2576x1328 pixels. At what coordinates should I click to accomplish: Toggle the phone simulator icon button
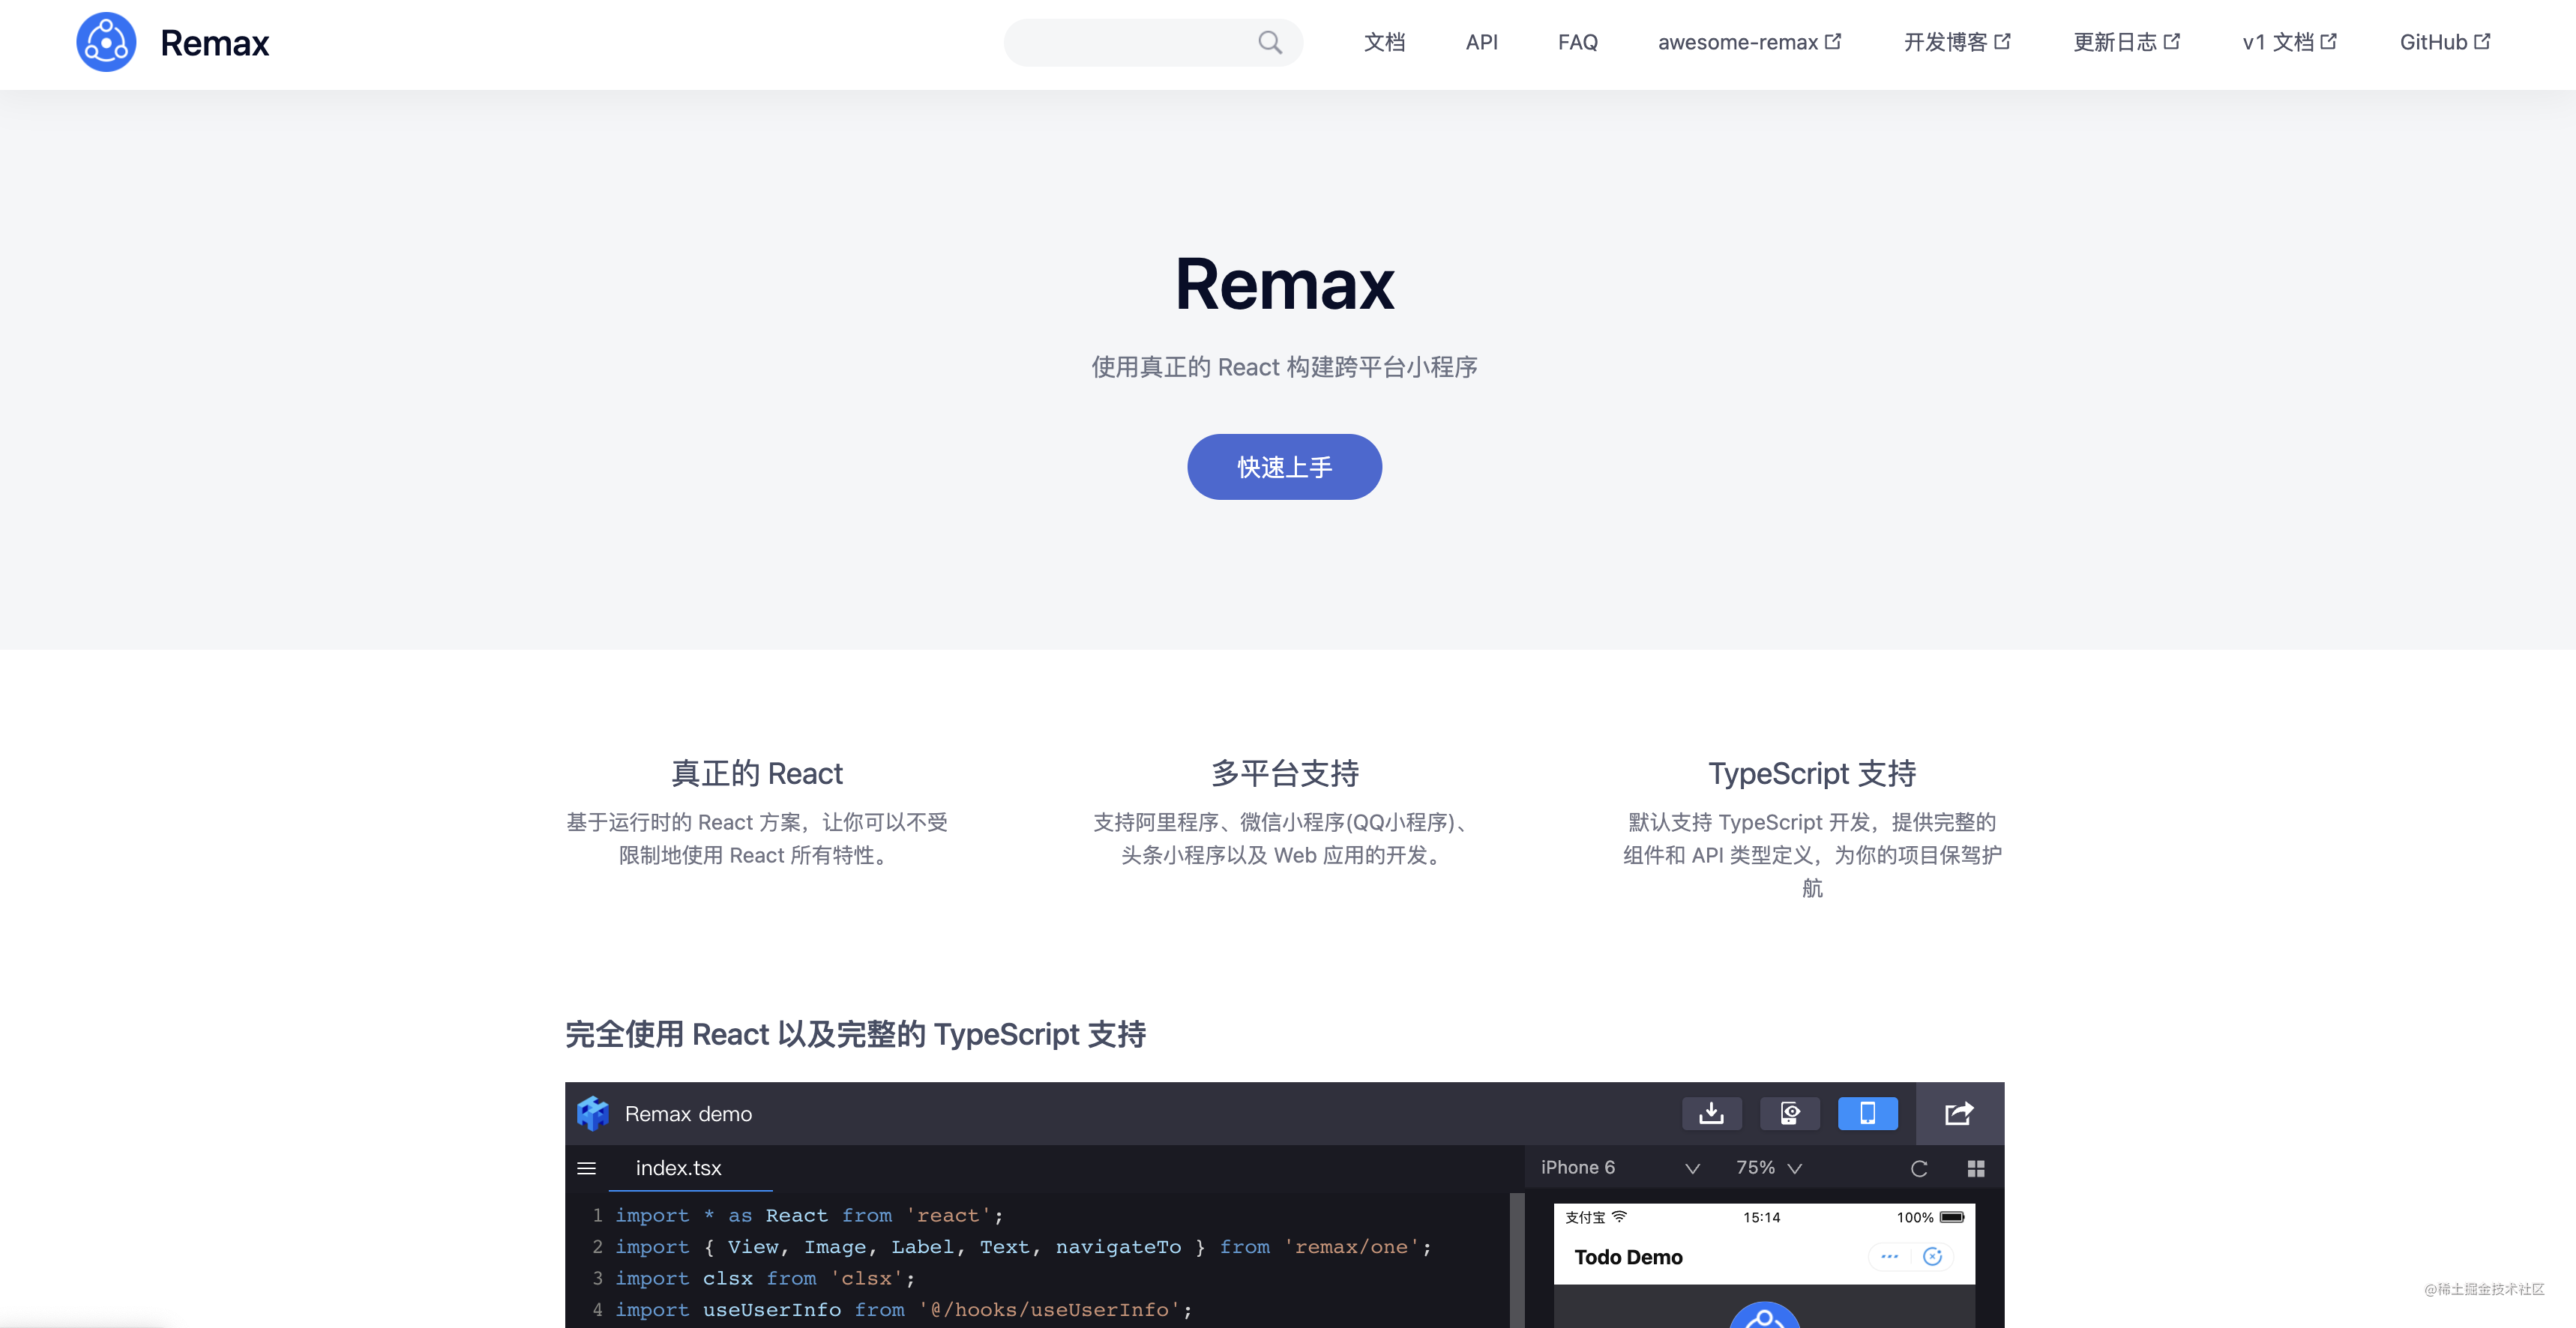tap(1867, 1113)
